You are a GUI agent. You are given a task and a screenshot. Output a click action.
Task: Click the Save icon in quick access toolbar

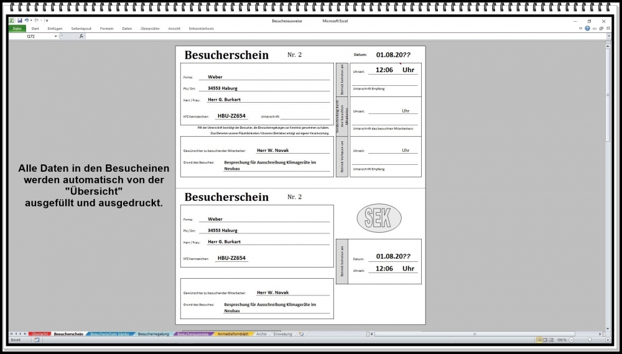tap(19, 21)
